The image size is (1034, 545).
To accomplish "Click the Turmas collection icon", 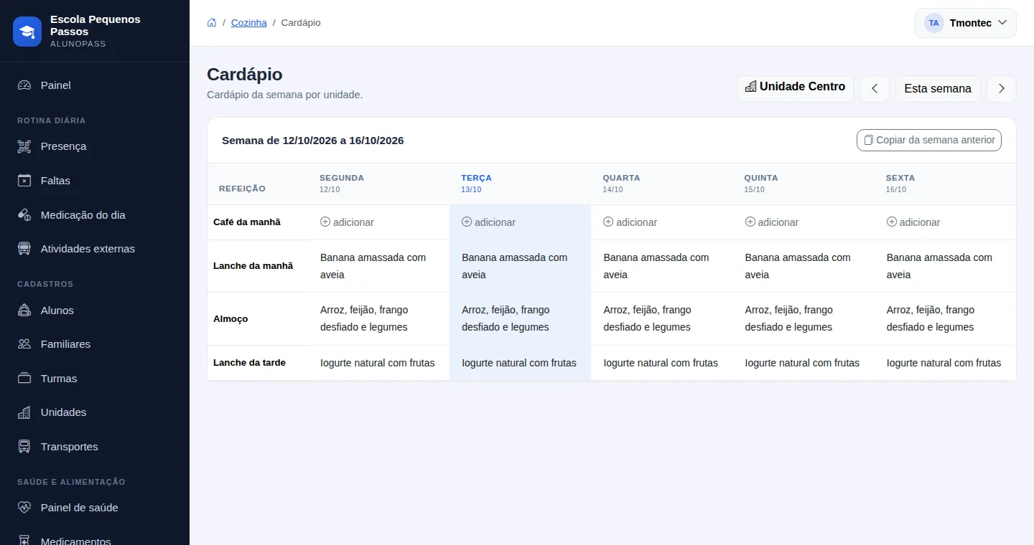I will tap(24, 379).
